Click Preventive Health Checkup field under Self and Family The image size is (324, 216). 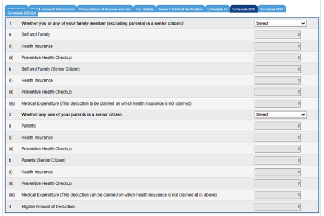pos(278,58)
